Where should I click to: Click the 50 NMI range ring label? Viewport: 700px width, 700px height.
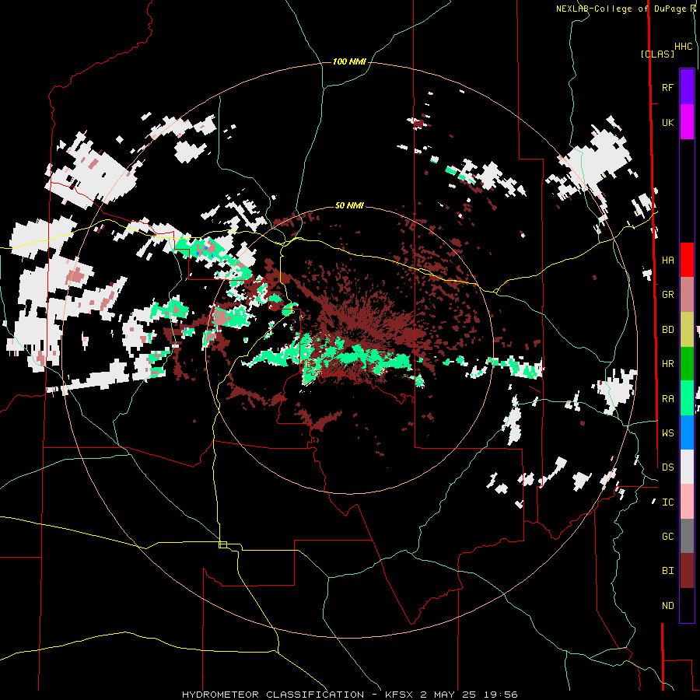click(349, 205)
